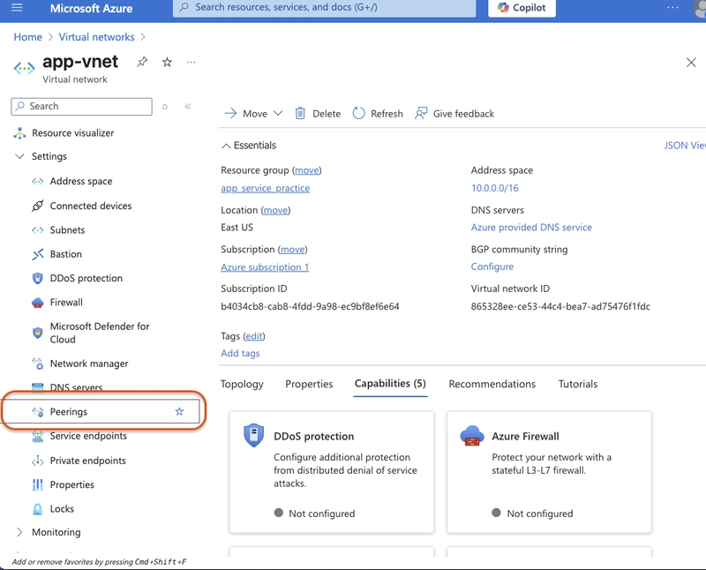Open the DDoS protection capability card

click(332, 472)
